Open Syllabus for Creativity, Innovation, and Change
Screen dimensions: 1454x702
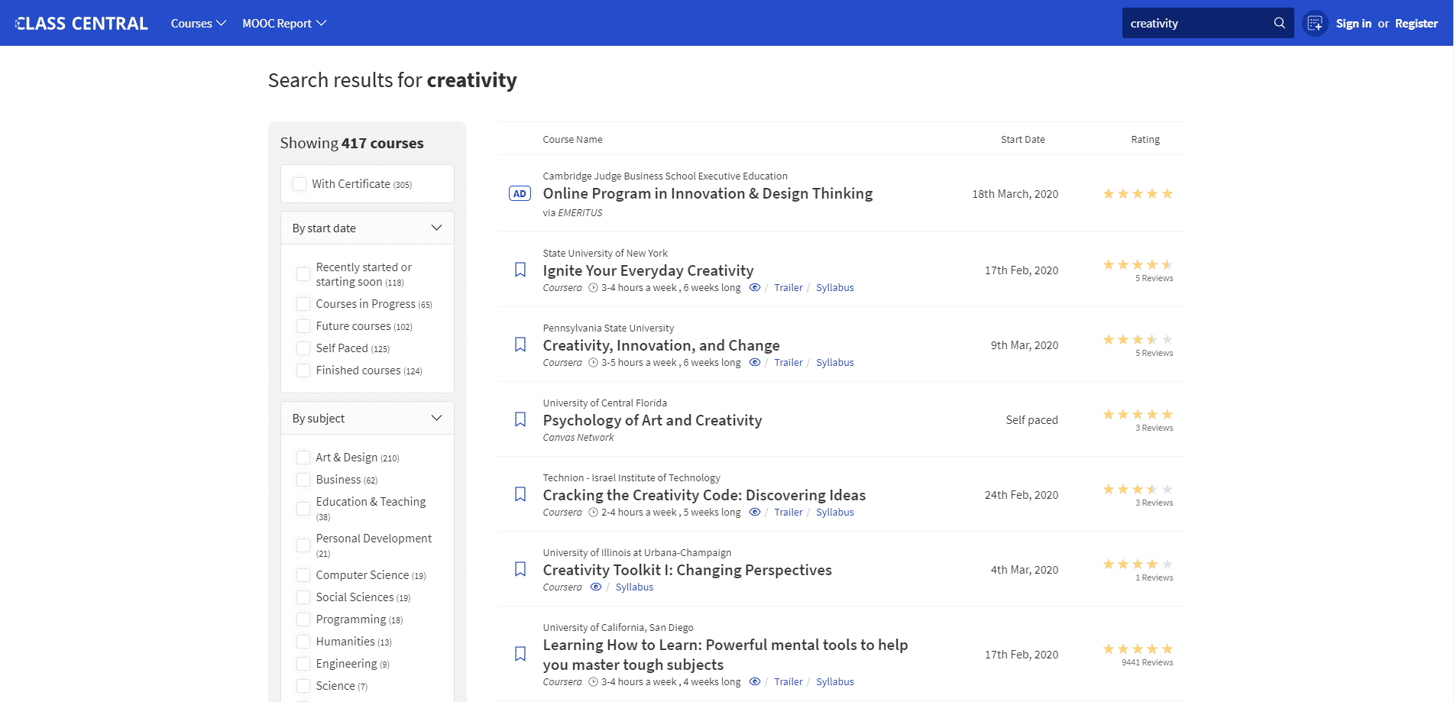pyautogui.click(x=834, y=363)
